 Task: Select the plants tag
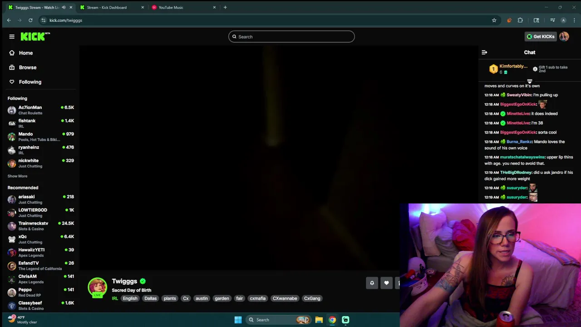point(170,298)
